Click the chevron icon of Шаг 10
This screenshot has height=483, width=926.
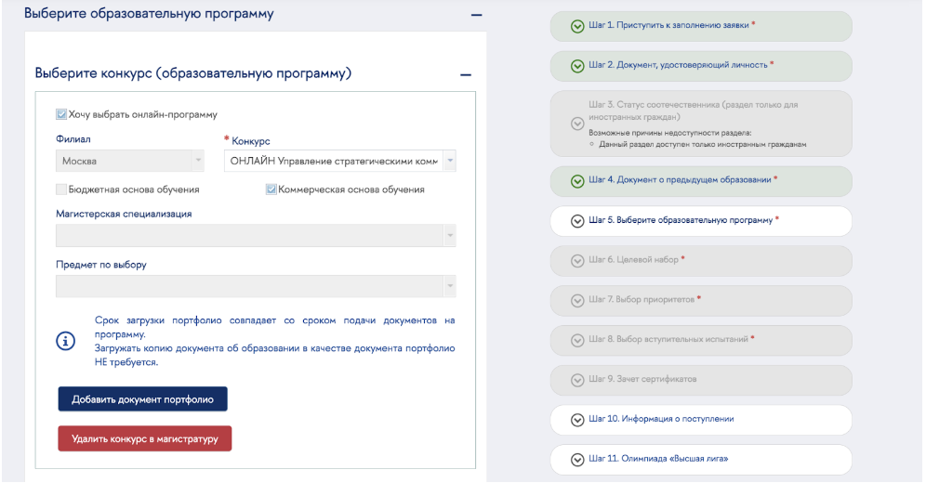pos(577,420)
